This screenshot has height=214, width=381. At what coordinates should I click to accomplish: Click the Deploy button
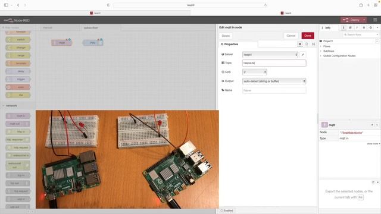click(x=351, y=20)
